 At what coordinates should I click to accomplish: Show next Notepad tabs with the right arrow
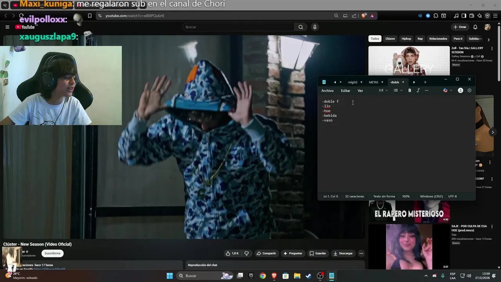[414, 82]
